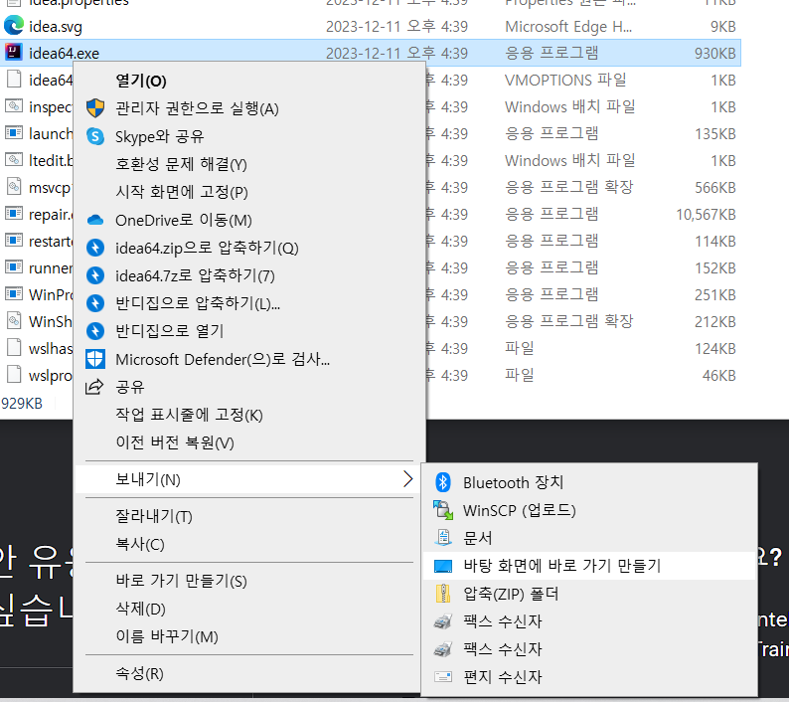Click the Bluetooth icon in submenu
Image resolution: width=789 pixels, height=702 pixels.
443,482
